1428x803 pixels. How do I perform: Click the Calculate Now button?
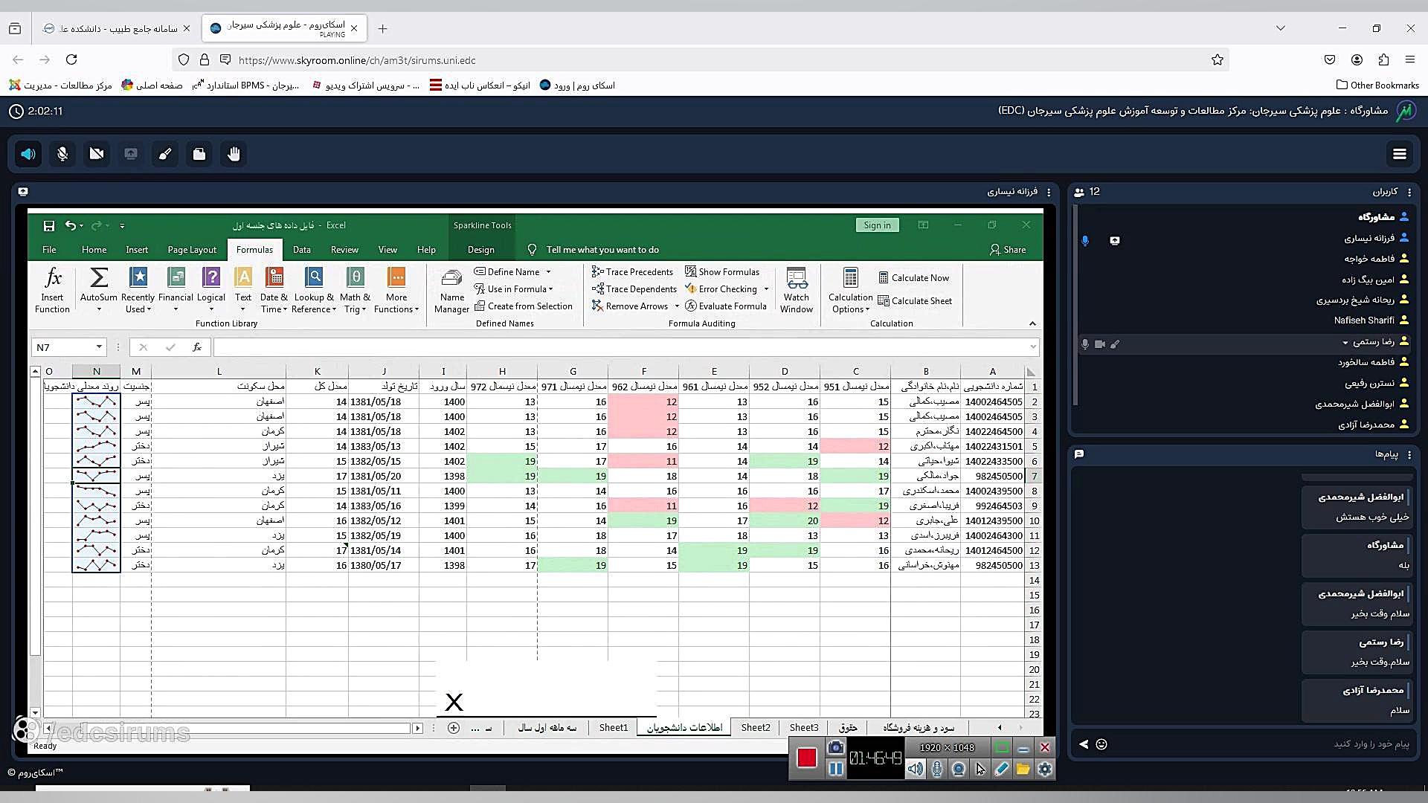coord(913,278)
